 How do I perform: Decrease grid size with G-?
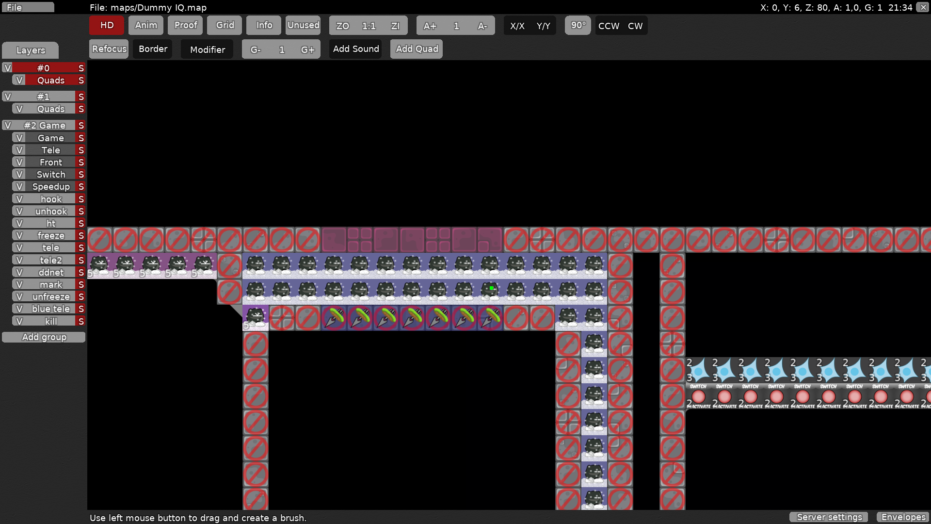click(x=256, y=49)
